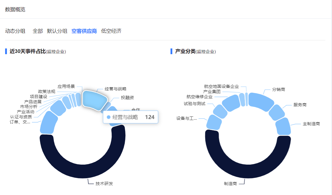Click the 制造商 chart label
The width and height of the screenshot is (332, 195).
point(230,184)
